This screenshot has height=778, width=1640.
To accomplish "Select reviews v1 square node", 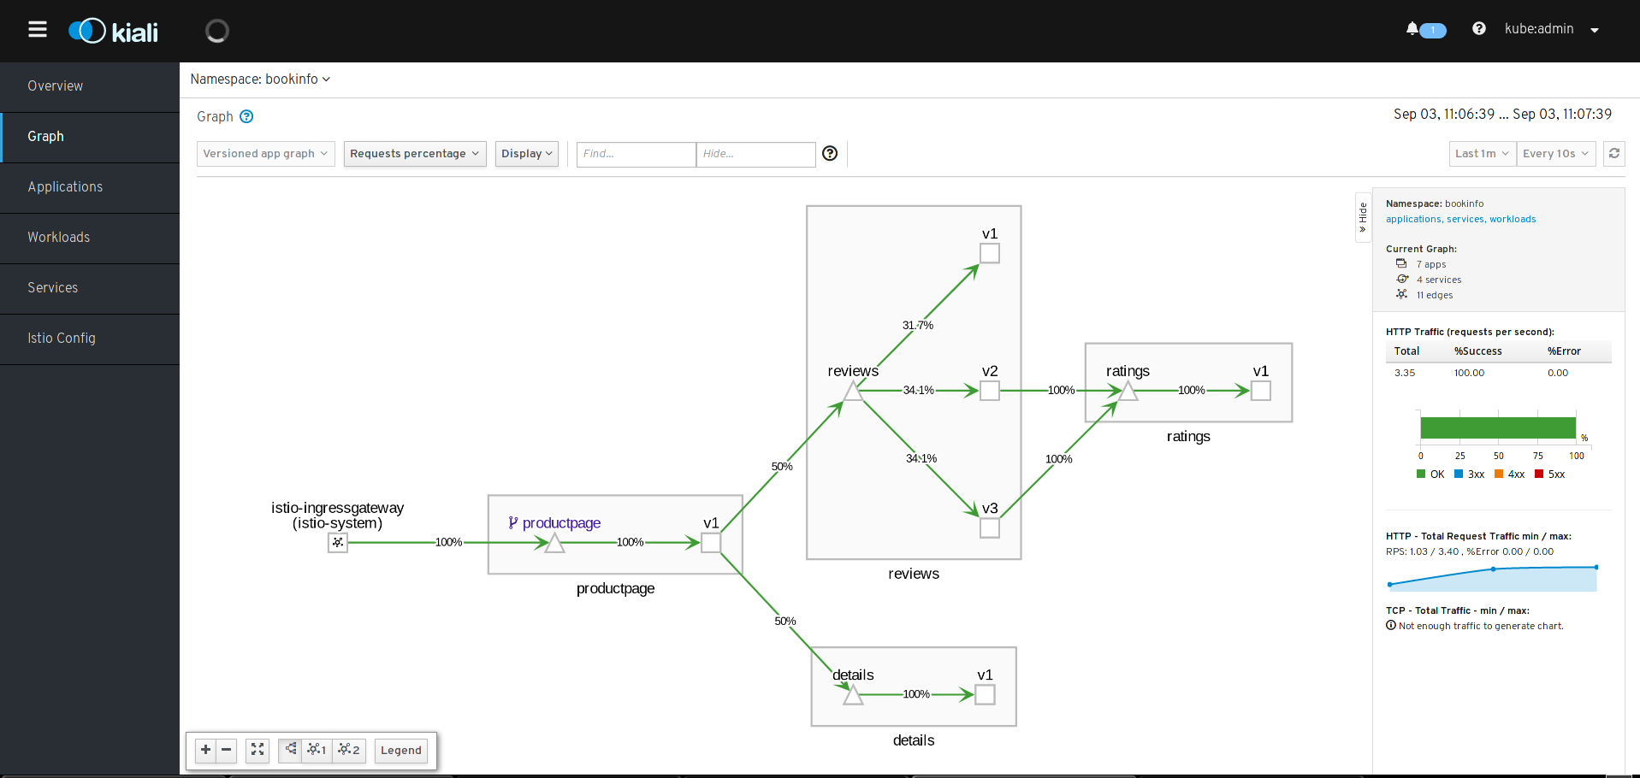I will click(x=990, y=254).
